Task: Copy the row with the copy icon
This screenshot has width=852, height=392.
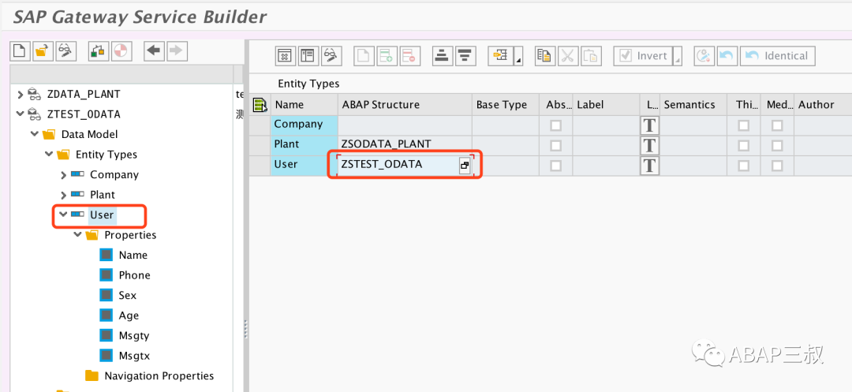Action: (544, 55)
